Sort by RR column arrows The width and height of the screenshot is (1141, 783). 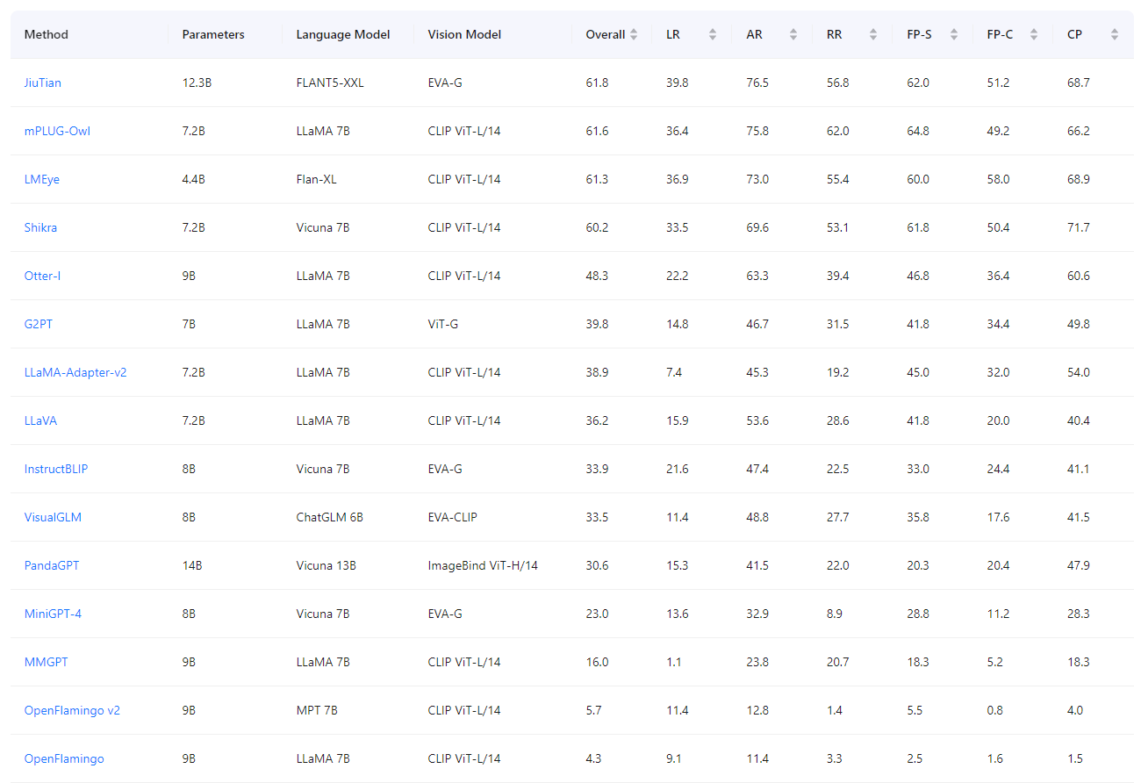point(873,35)
